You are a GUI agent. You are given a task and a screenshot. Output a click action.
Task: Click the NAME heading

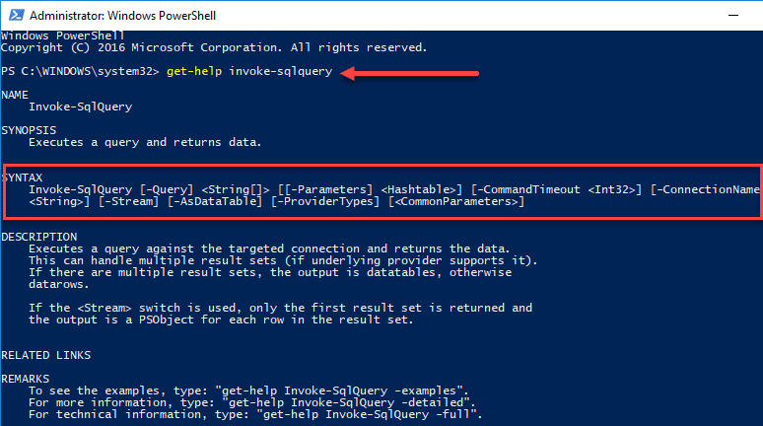pos(15,95)
